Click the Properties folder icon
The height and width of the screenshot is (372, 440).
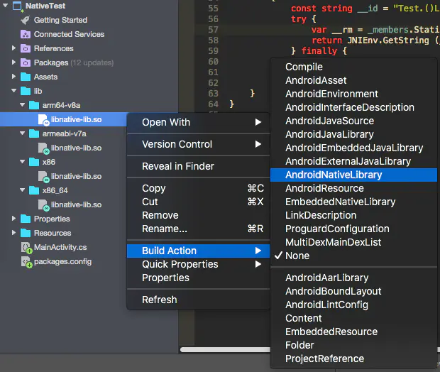[26, 219]
